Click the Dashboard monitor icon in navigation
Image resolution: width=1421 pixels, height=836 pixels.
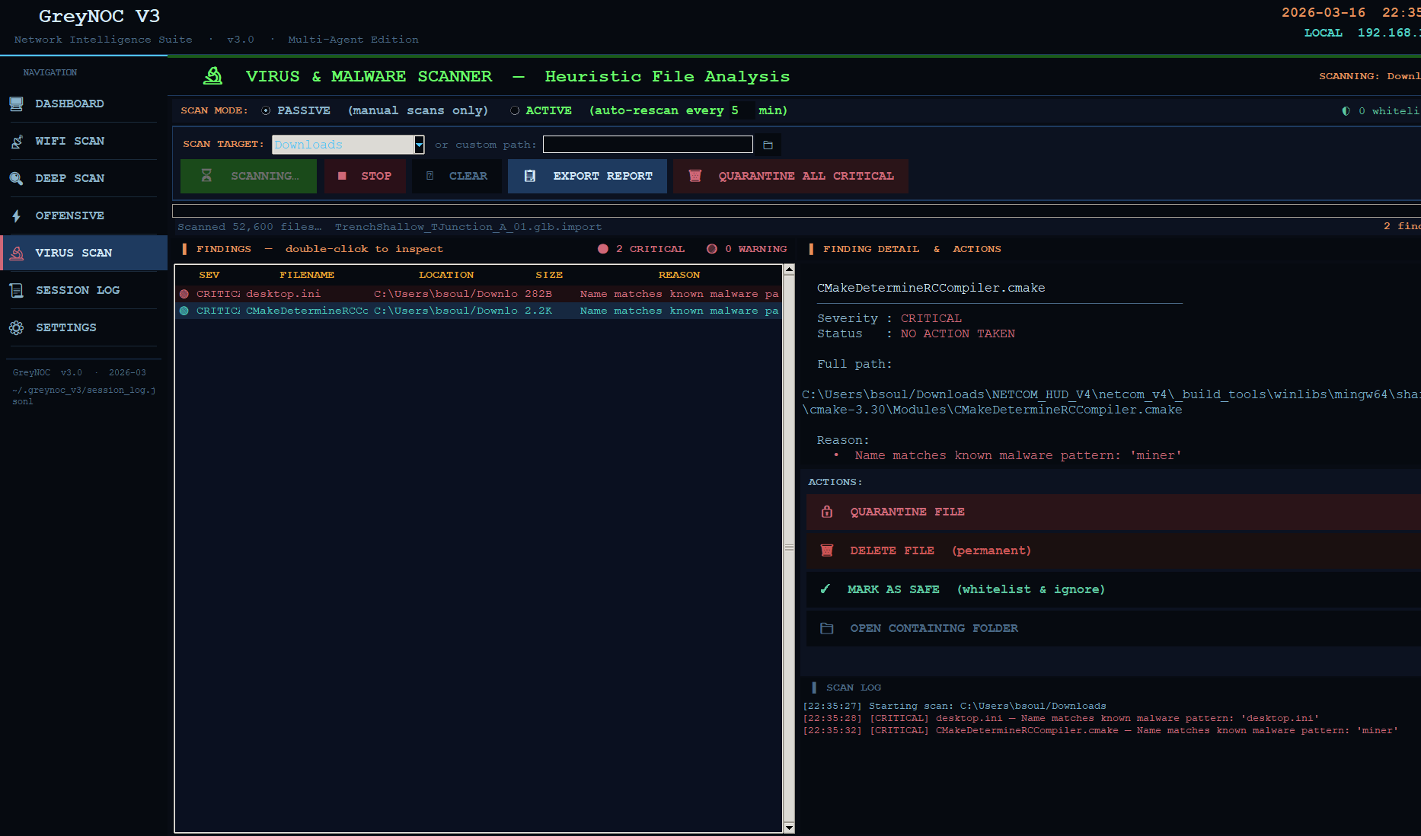pos(16,104)
